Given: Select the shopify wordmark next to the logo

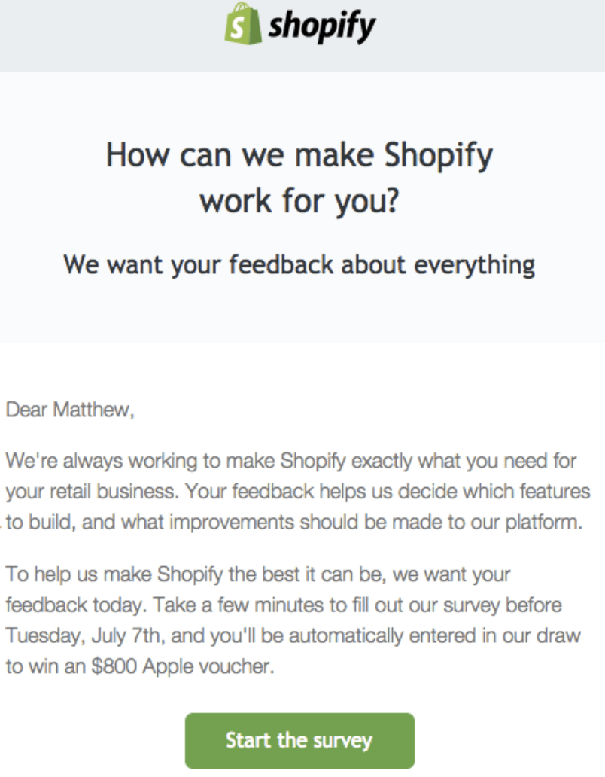Looking at the screenshot, I should point(321,26).
